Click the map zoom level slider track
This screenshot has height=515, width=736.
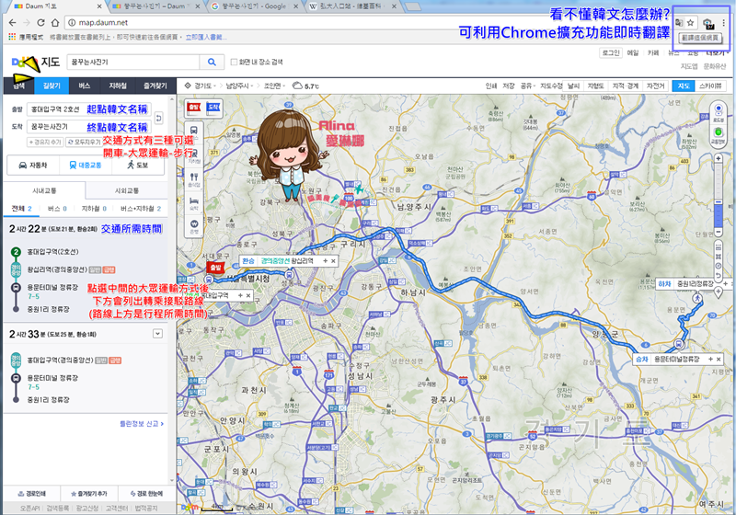click(x=719, y=195)
